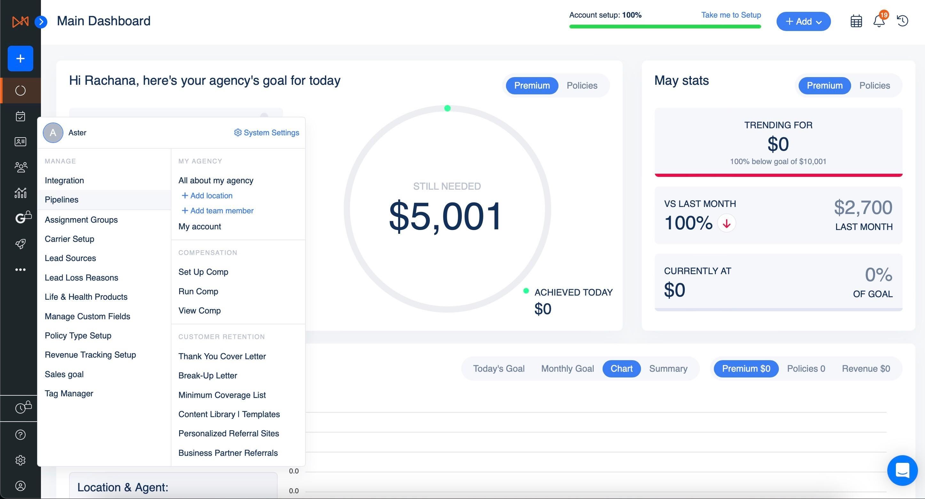Expand the Add dropdown button
Image resolution: width=925 pixels, height=499 pixels.
(803, 21)
